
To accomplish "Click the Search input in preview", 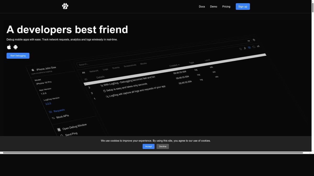I will 105,63.
